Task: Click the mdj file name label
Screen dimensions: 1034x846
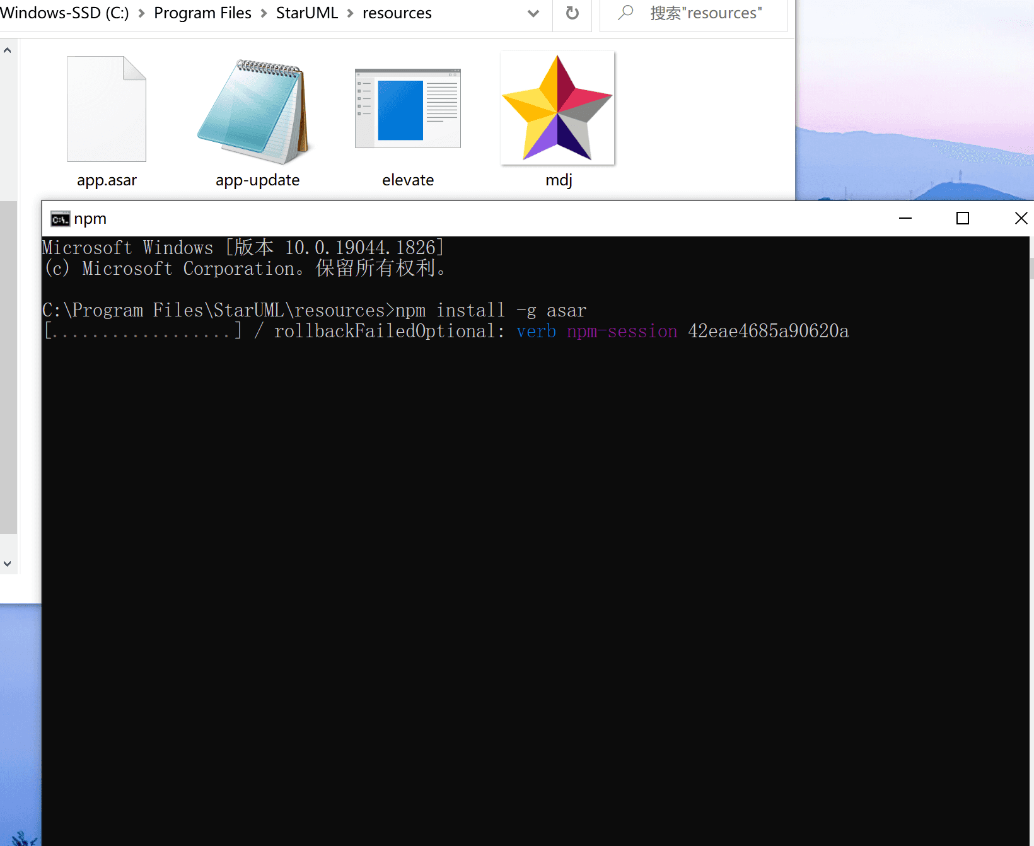Action: (x=559, y=180)
